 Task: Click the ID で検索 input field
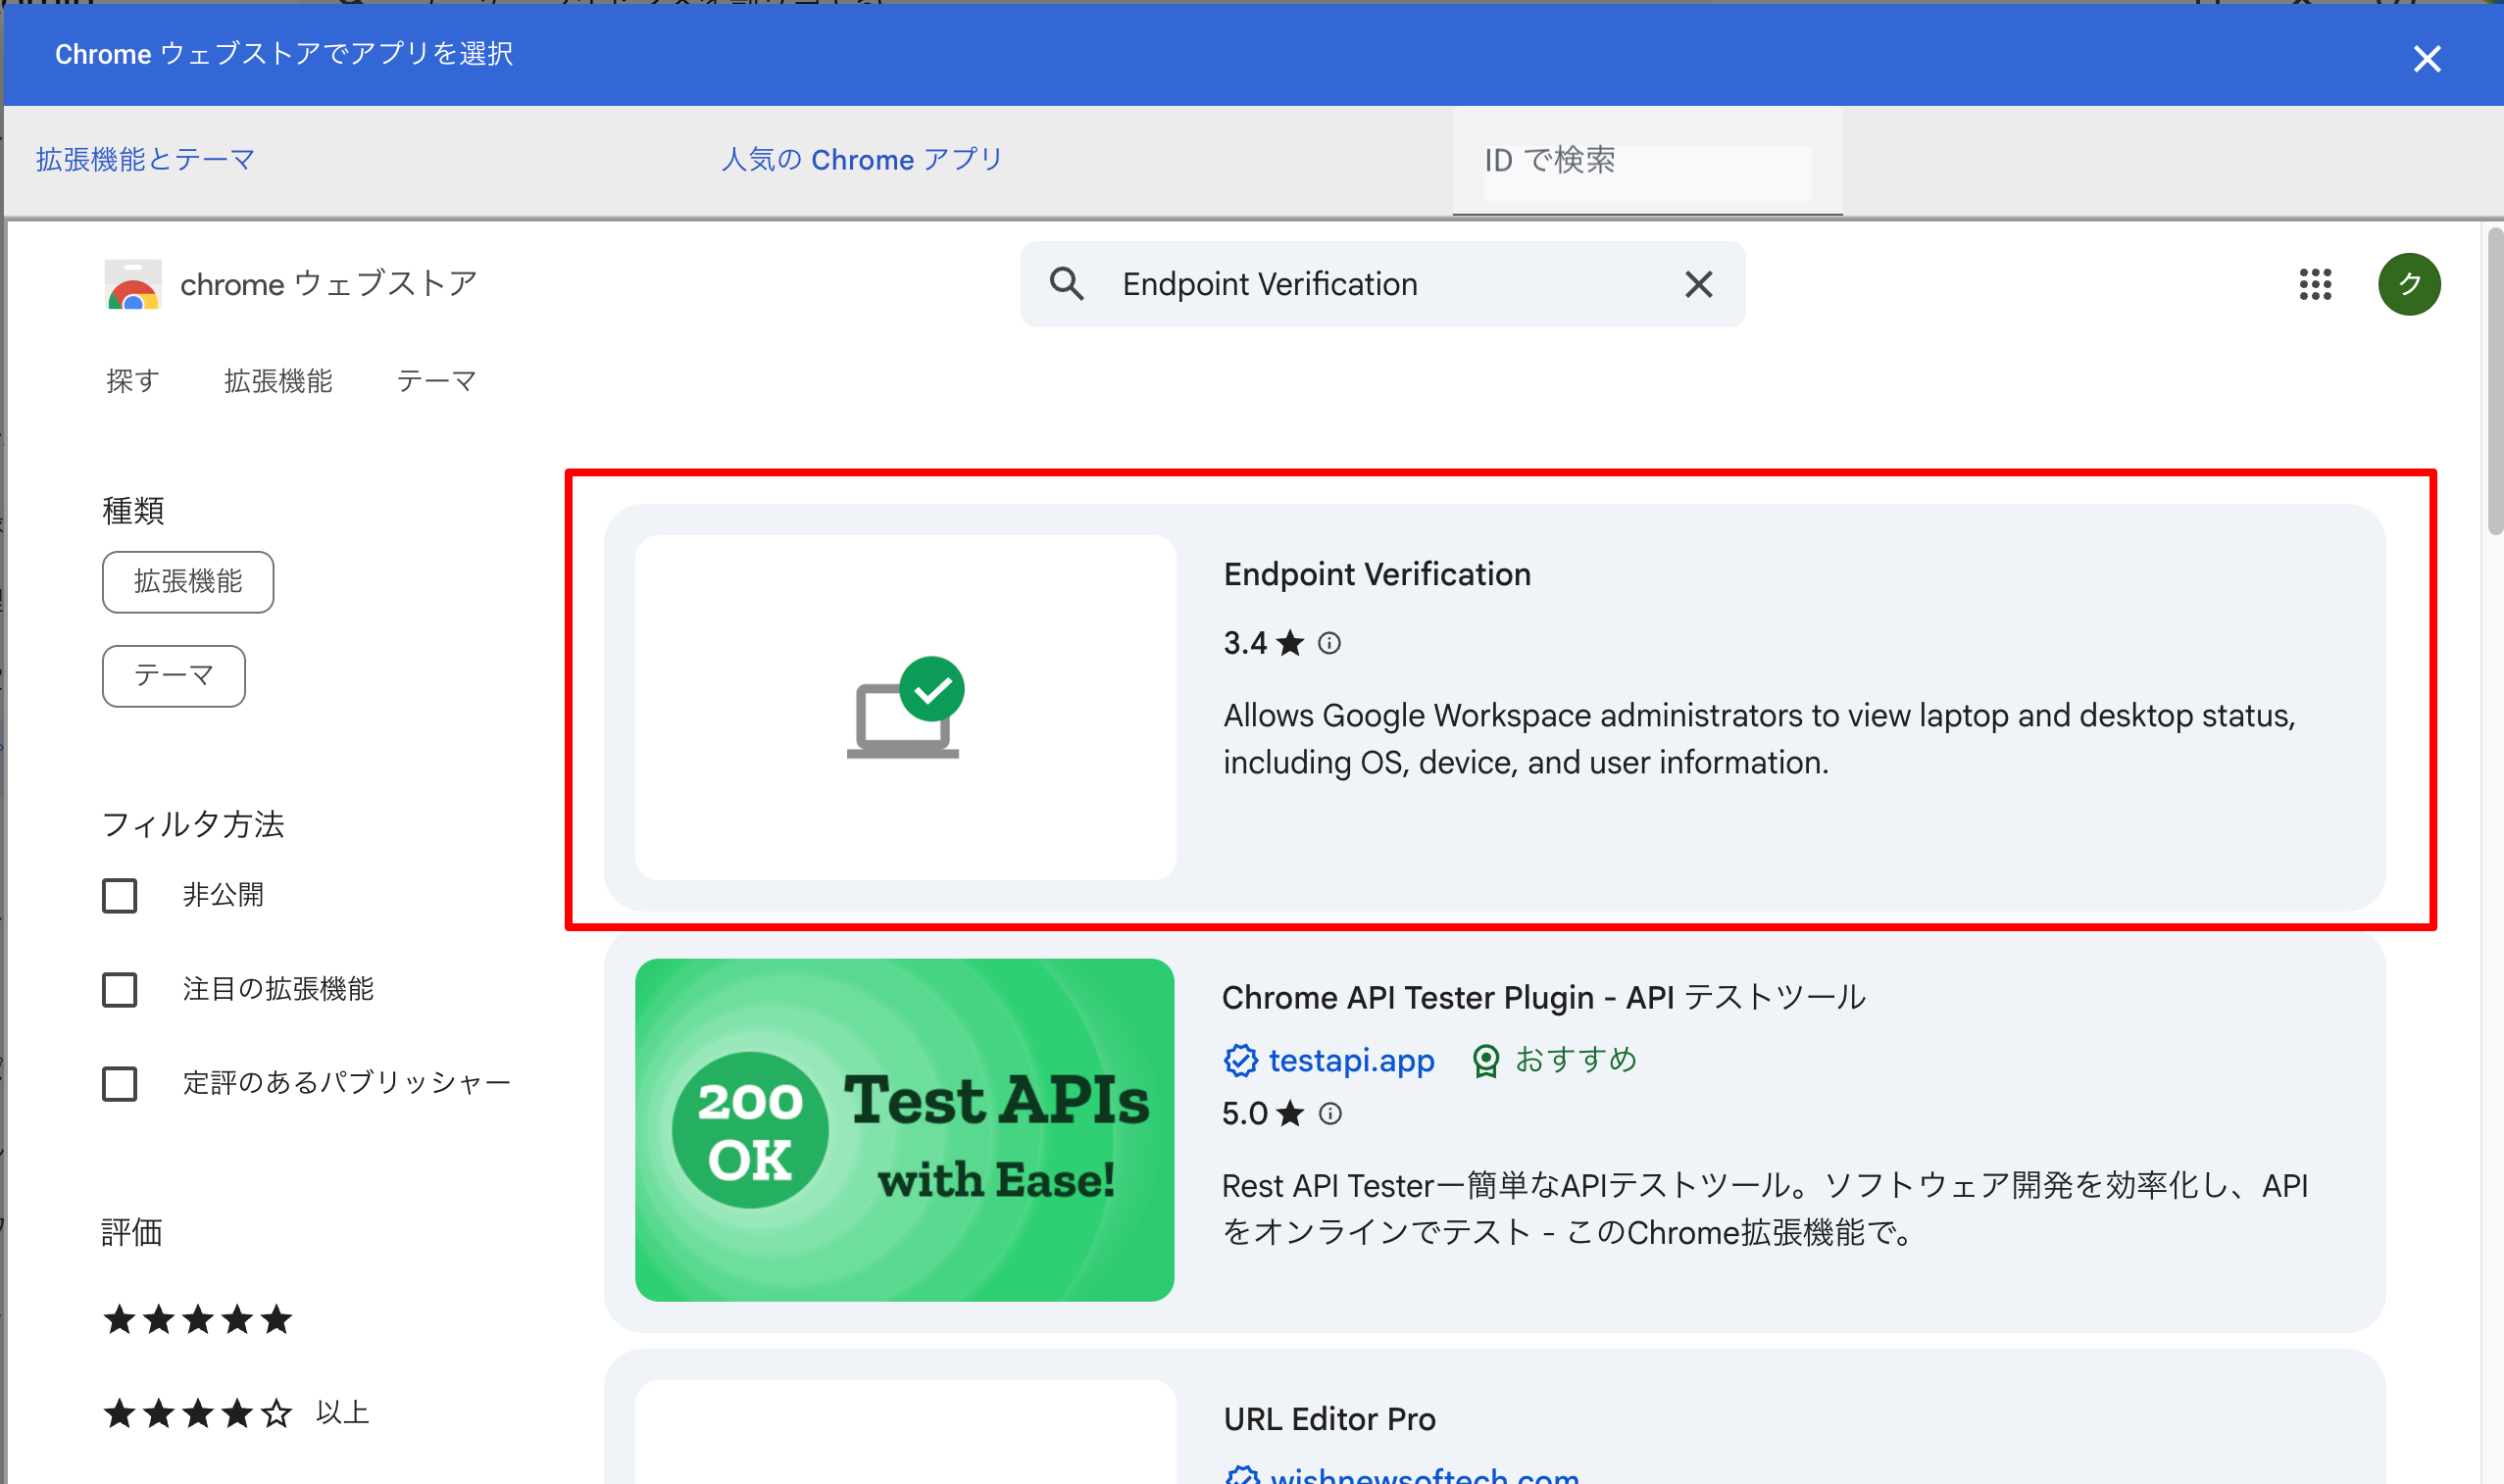(1647, 160)
